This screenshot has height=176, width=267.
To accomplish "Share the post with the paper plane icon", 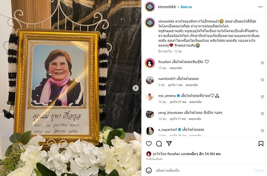I will pos(169,144).
